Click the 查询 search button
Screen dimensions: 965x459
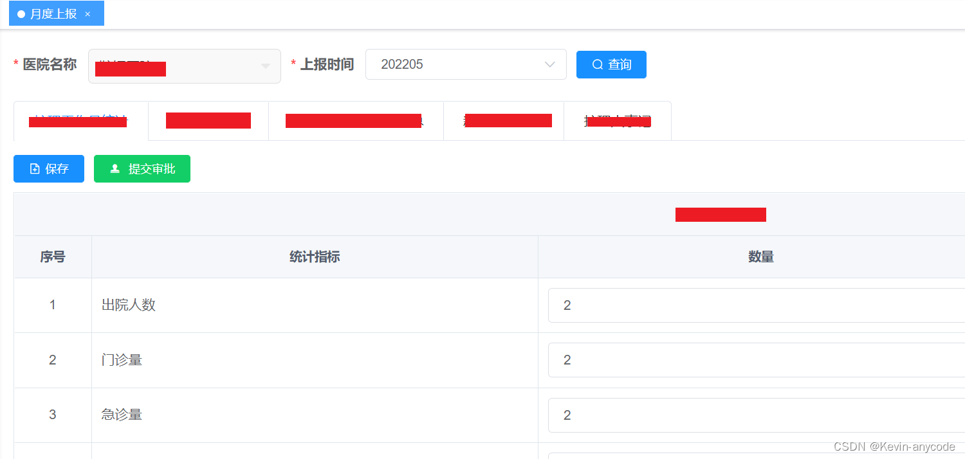pyautogui.click(x=611, y=64)
